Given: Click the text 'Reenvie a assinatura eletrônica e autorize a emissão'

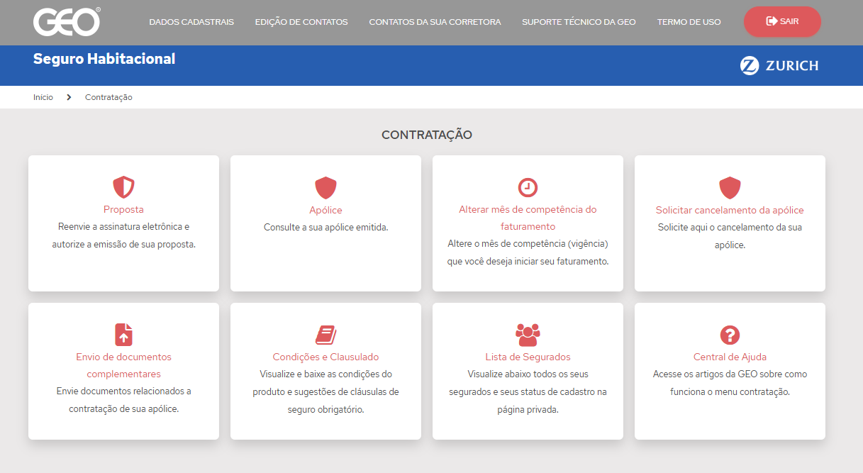Looking at the screenshot, I should pyautogui.click(x=123, y=235).
